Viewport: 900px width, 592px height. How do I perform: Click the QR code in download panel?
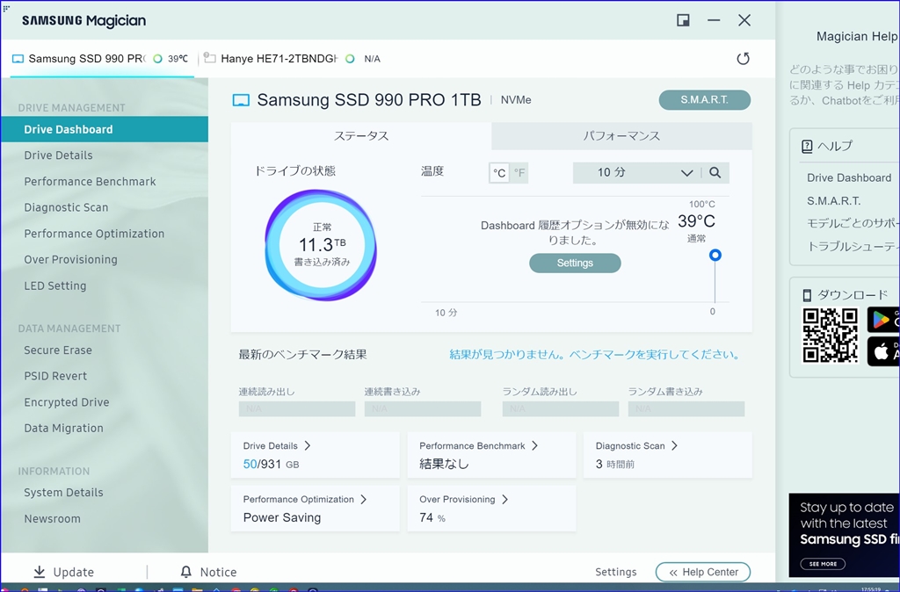coord(830,335)
